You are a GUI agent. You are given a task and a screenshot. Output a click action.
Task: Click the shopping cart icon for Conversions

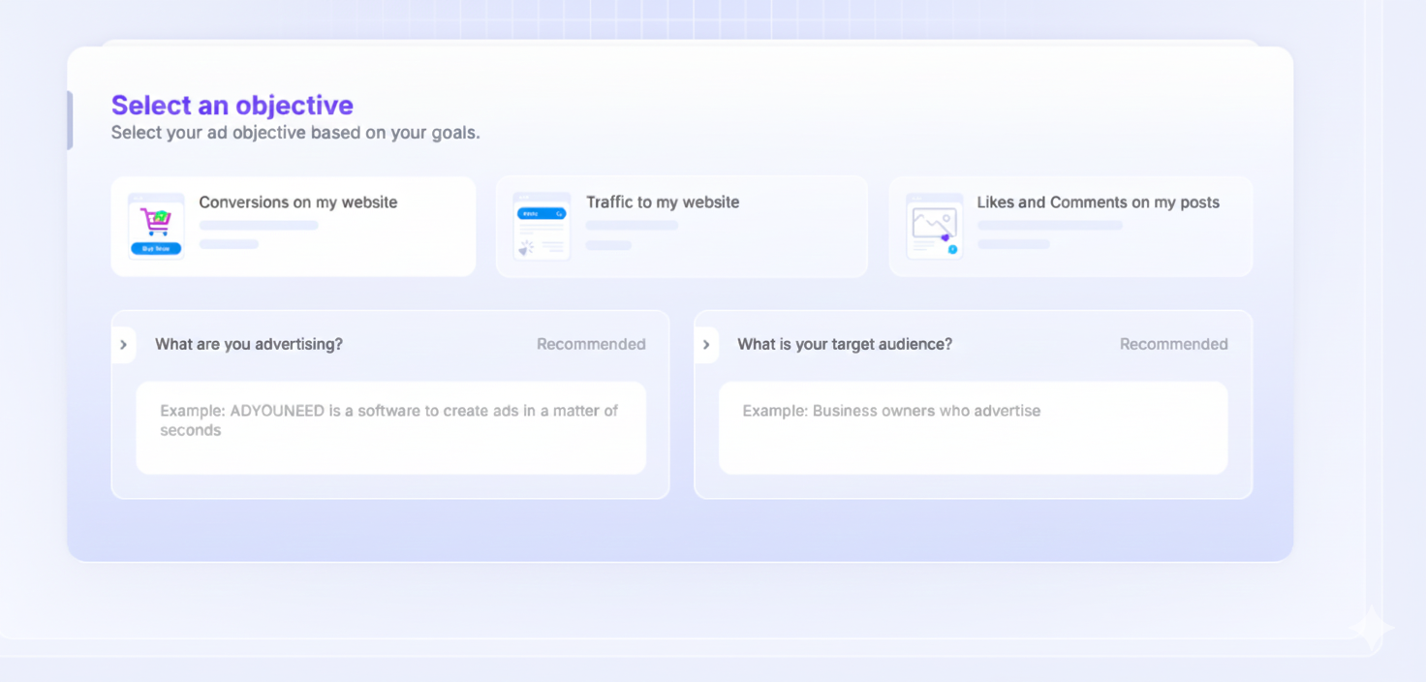point(155,220)
